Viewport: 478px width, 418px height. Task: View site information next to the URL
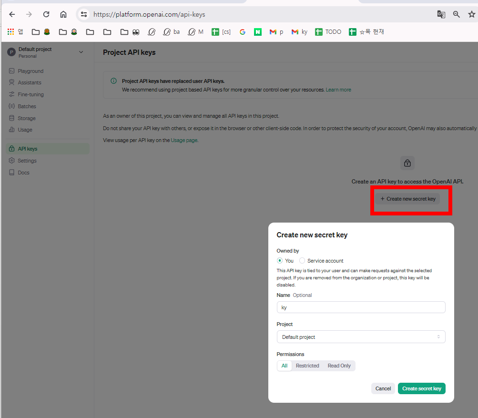[83, 14]
